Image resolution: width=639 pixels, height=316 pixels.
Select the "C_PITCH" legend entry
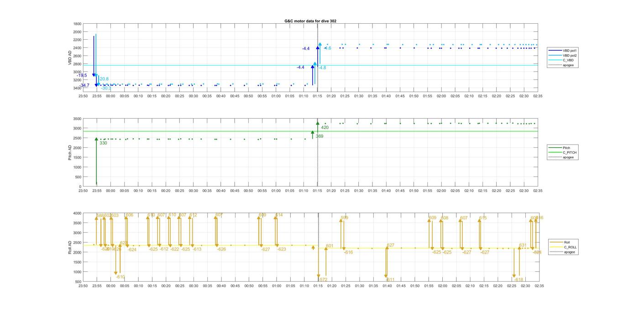(x=562, y=153)
